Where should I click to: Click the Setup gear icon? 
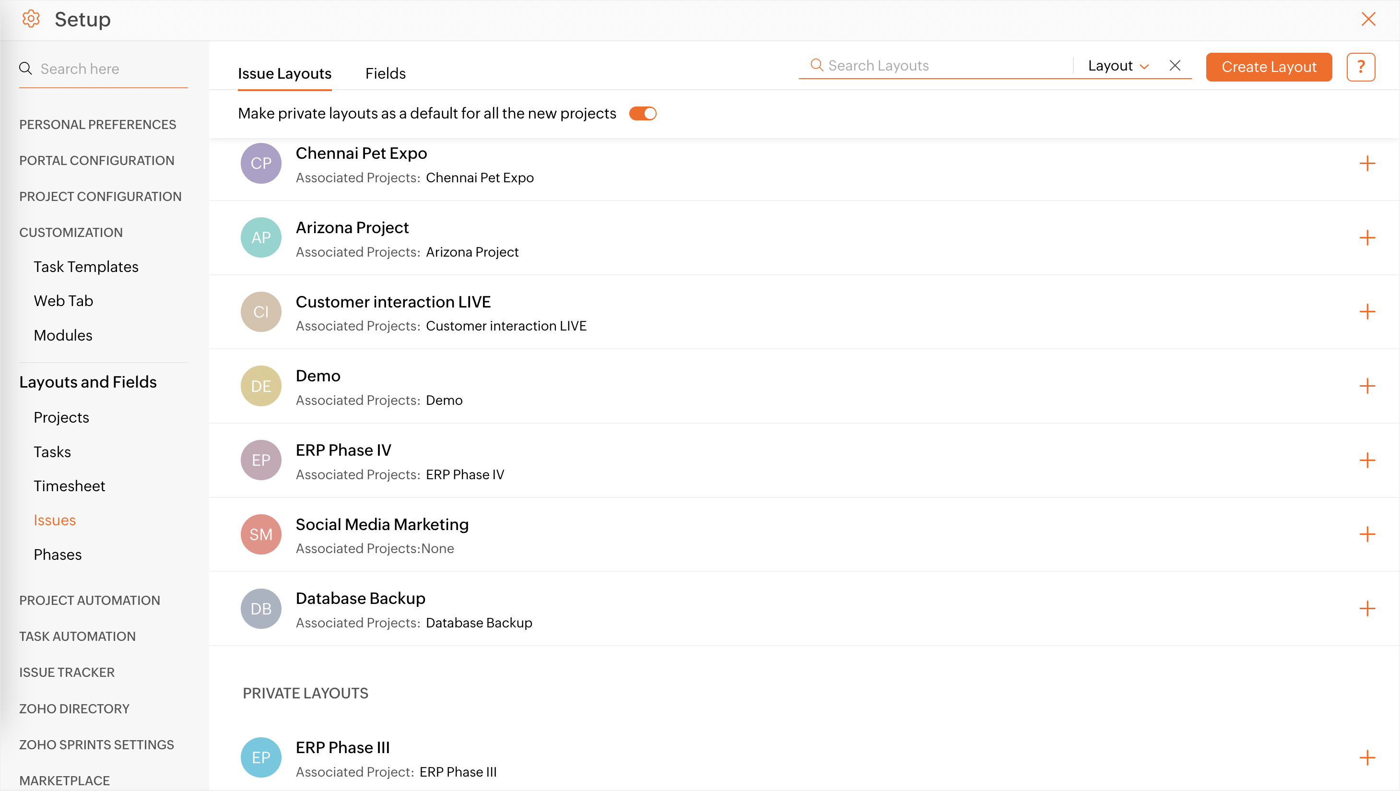(31, 19)
